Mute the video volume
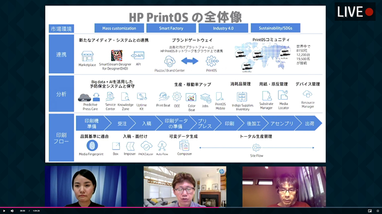The height and width of the screenshot is (214, 382). (x=12, y=211)
